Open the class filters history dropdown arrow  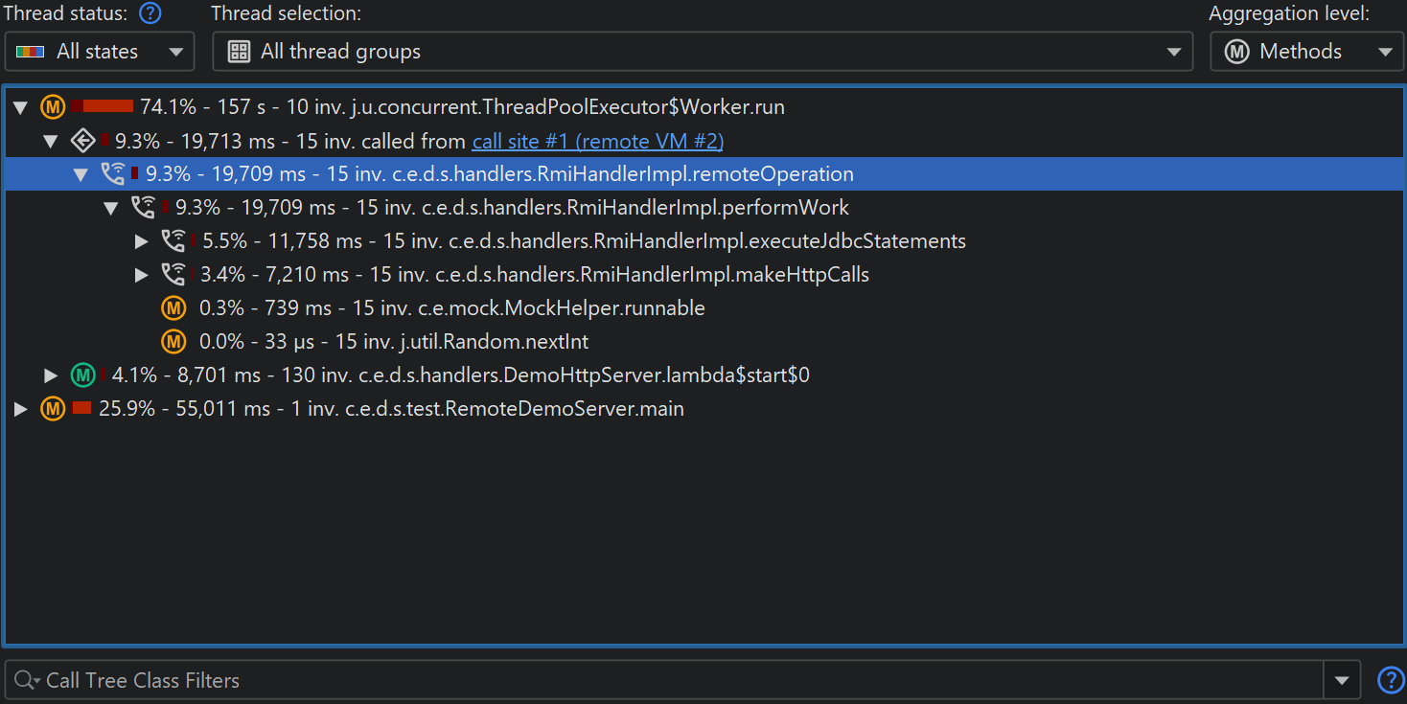(x=1341, y=681)
